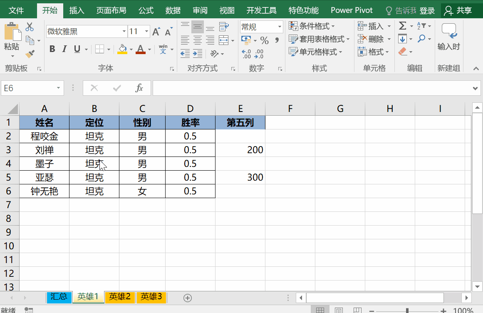This screenshot has height=313, width=483.
Task: Click the decrease decimal icon
Action: coord(259,54)
